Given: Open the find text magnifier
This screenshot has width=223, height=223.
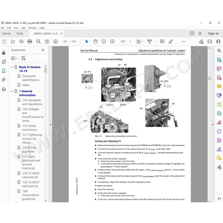Looking at the screenshot, I should click(39, 41).
